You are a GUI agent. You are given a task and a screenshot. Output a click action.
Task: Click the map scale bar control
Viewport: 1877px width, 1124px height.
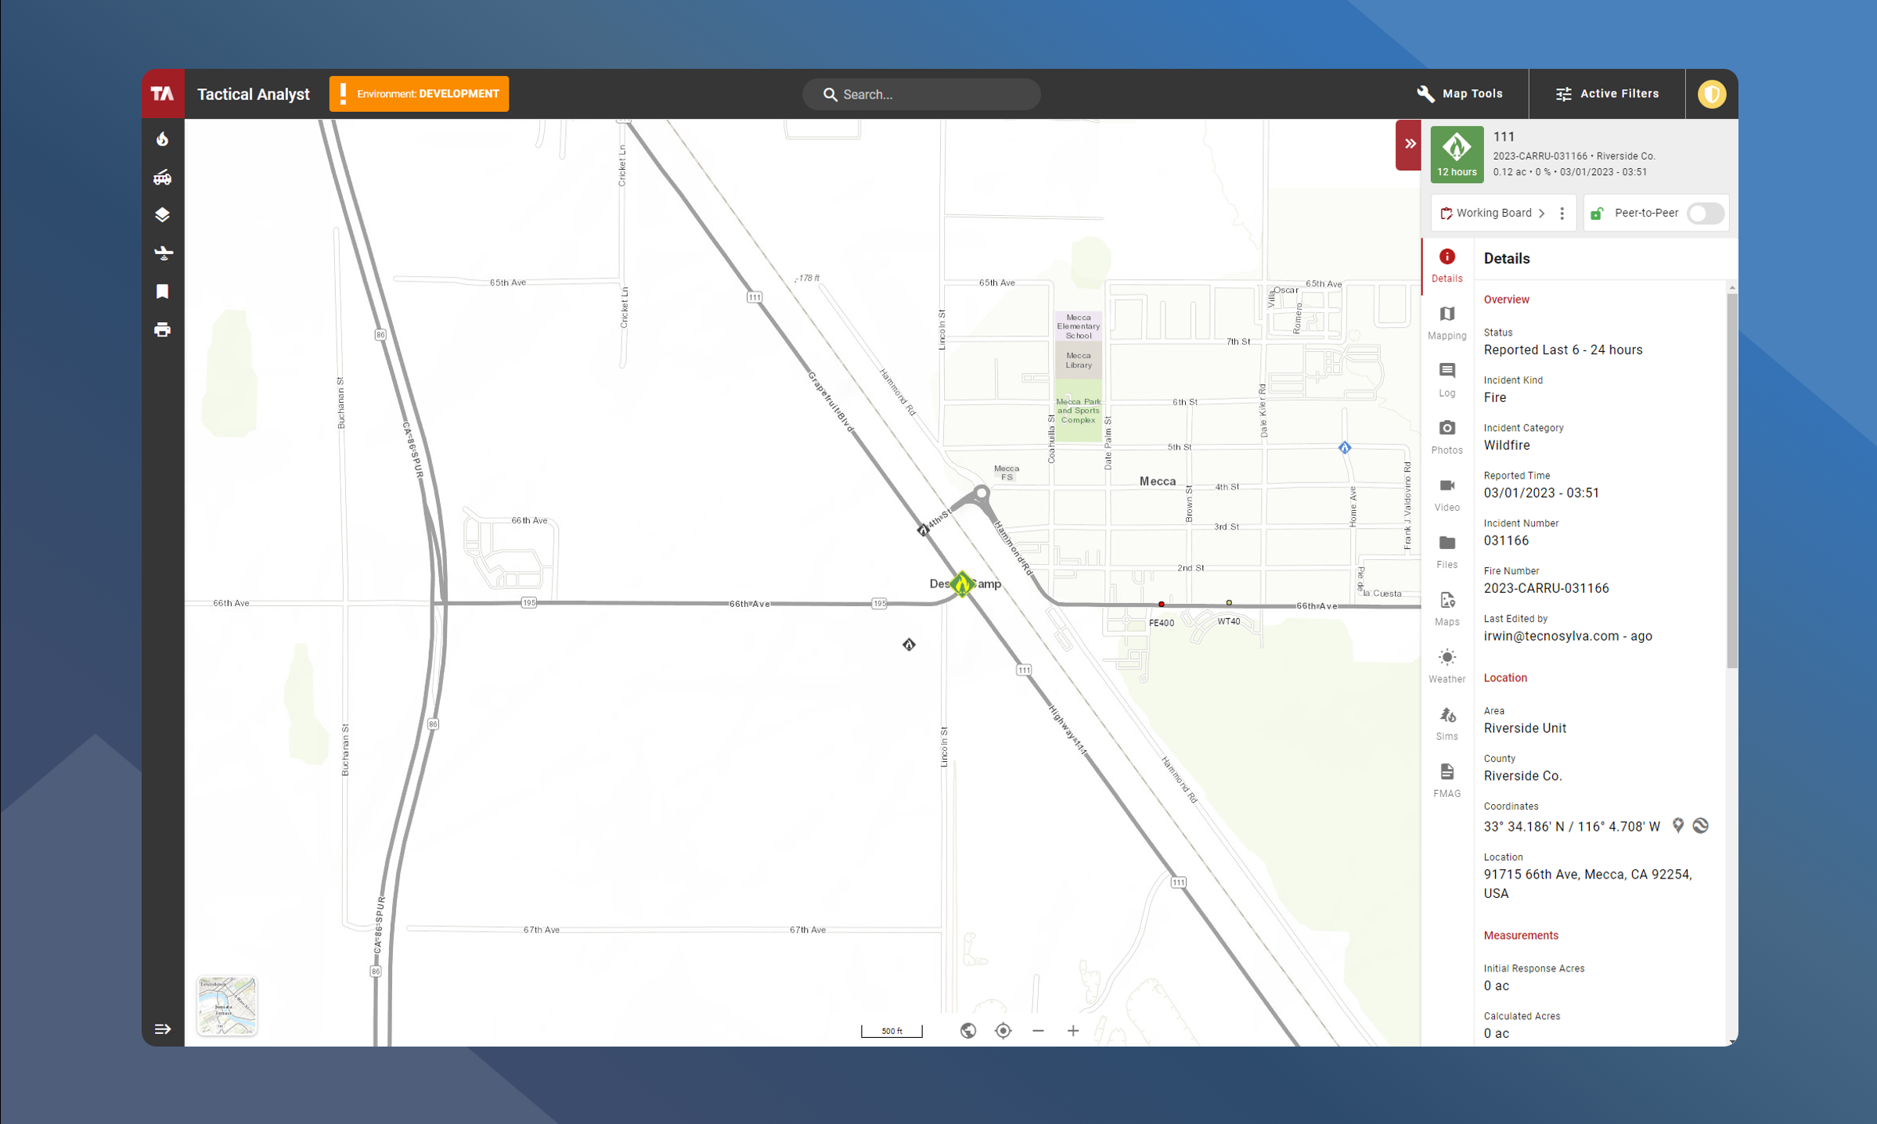pyautogui.click(x=891, y=1031)
